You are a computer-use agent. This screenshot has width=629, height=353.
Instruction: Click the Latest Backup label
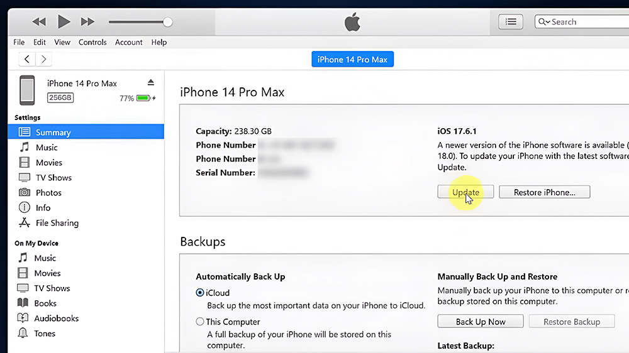coord(465,345)
